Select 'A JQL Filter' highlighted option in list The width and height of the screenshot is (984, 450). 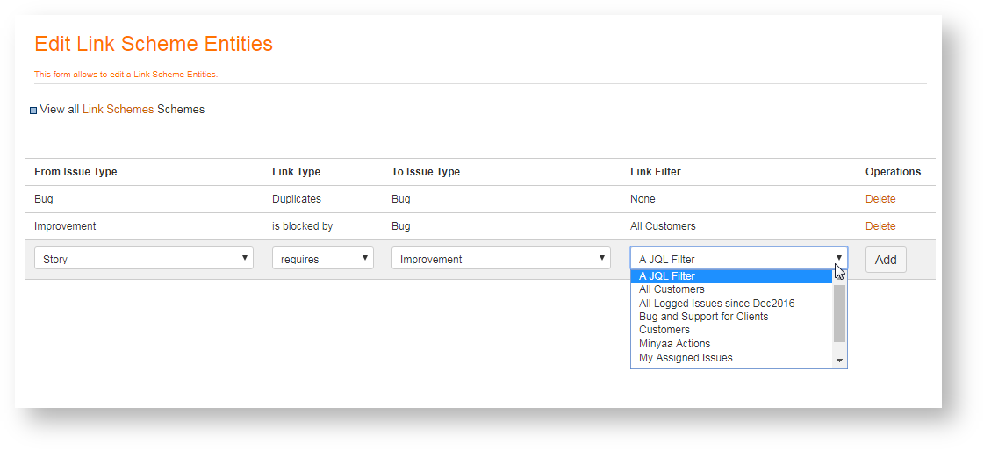[667, 276]
